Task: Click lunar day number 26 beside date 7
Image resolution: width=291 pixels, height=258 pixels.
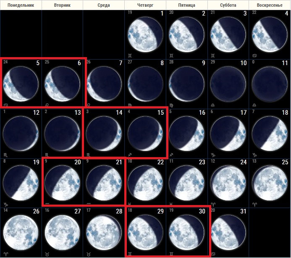Action: pos(88,62)
